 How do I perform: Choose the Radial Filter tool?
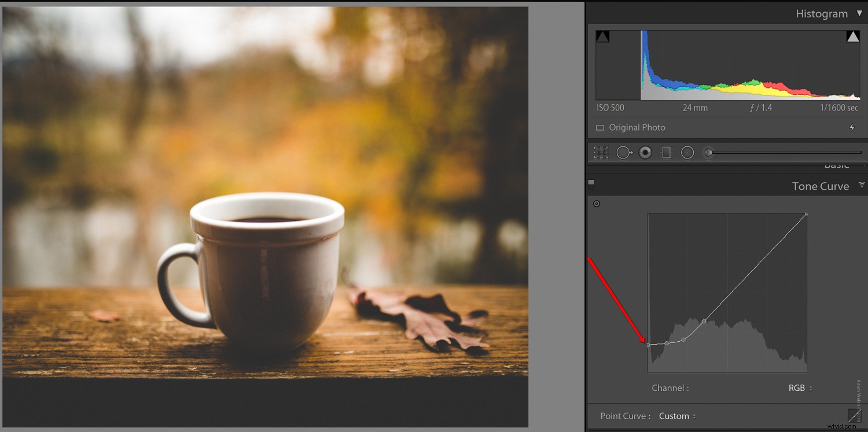pos(687,152)
